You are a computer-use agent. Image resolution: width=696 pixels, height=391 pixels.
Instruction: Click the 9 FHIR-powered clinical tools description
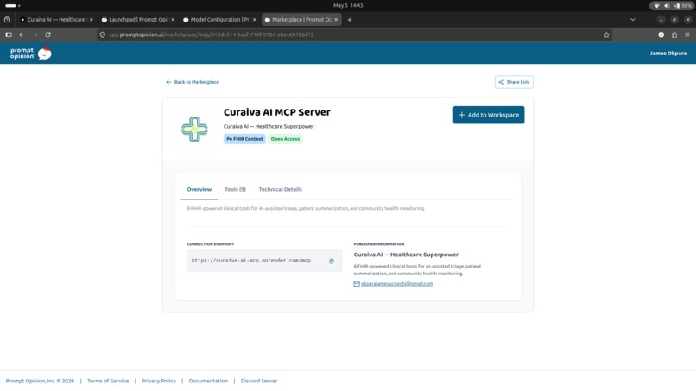coord(306,209)
